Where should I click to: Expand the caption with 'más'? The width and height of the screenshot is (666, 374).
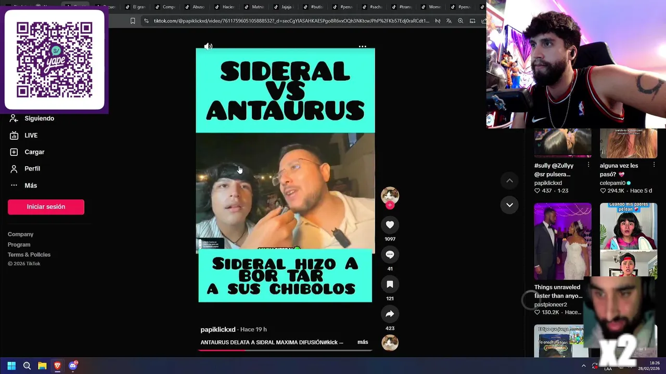[363, 342]
